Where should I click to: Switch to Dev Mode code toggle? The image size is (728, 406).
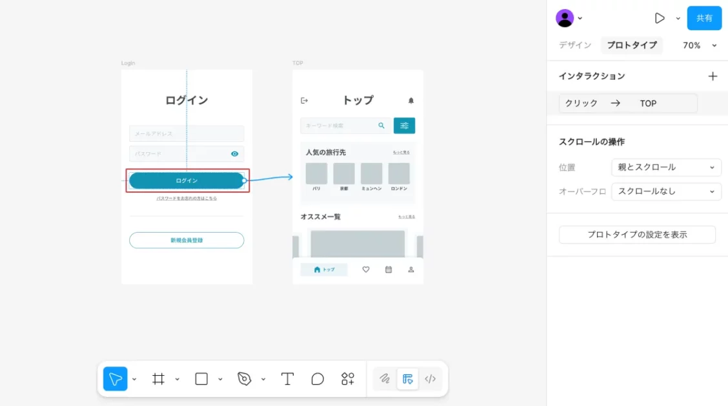click(x=430, y=379)
